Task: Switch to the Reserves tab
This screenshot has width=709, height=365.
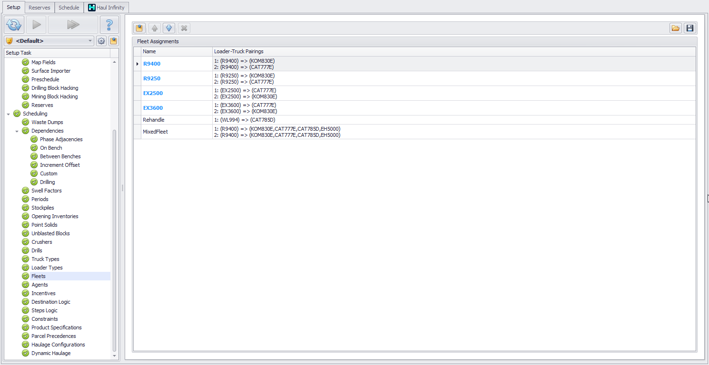Action: point(39,8)
